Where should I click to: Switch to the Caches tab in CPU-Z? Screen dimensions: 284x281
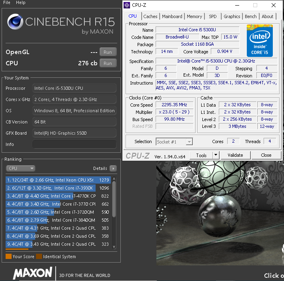tap(150, 16)
